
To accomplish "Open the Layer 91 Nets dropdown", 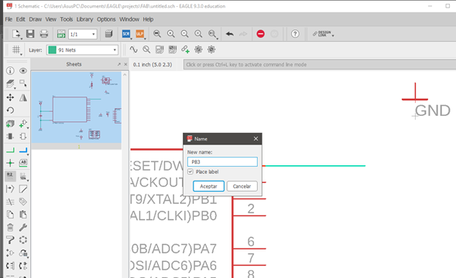I will point(115,50).
